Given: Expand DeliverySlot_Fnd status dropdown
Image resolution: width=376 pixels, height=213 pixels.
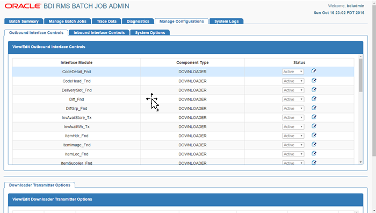Looking at the screenshot, I should [x=293, y=90].
